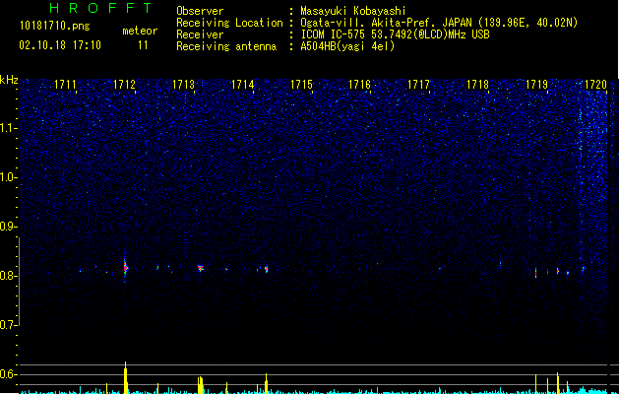Image resolution: width=619 pixels, height=394 pixels.
Task: Click the 0.7 kHz axis label
Action: coord(9,325)
